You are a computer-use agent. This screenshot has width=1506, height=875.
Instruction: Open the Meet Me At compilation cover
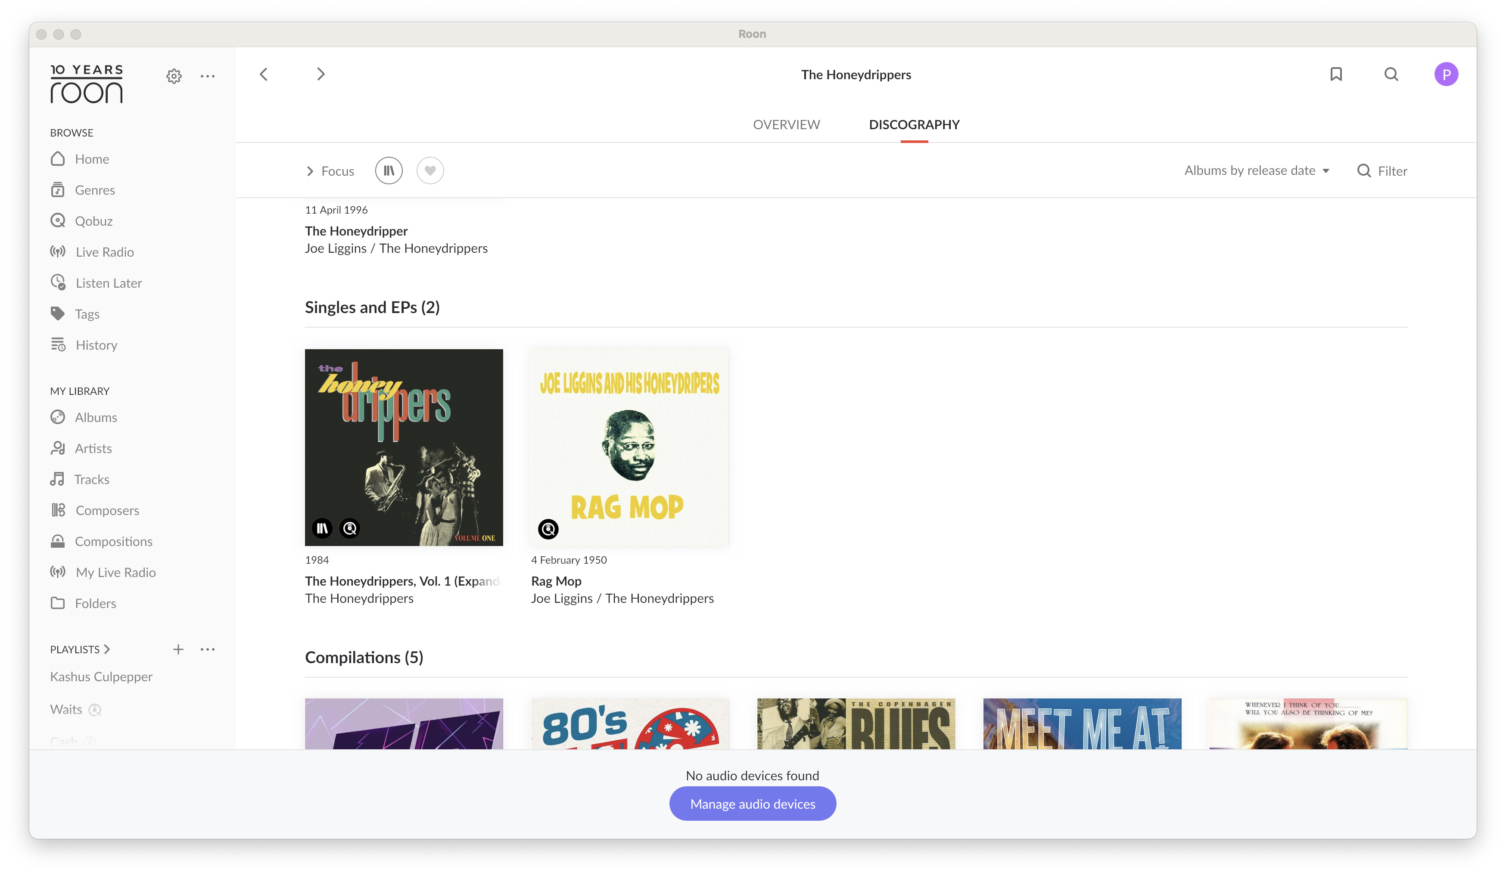1082,724
